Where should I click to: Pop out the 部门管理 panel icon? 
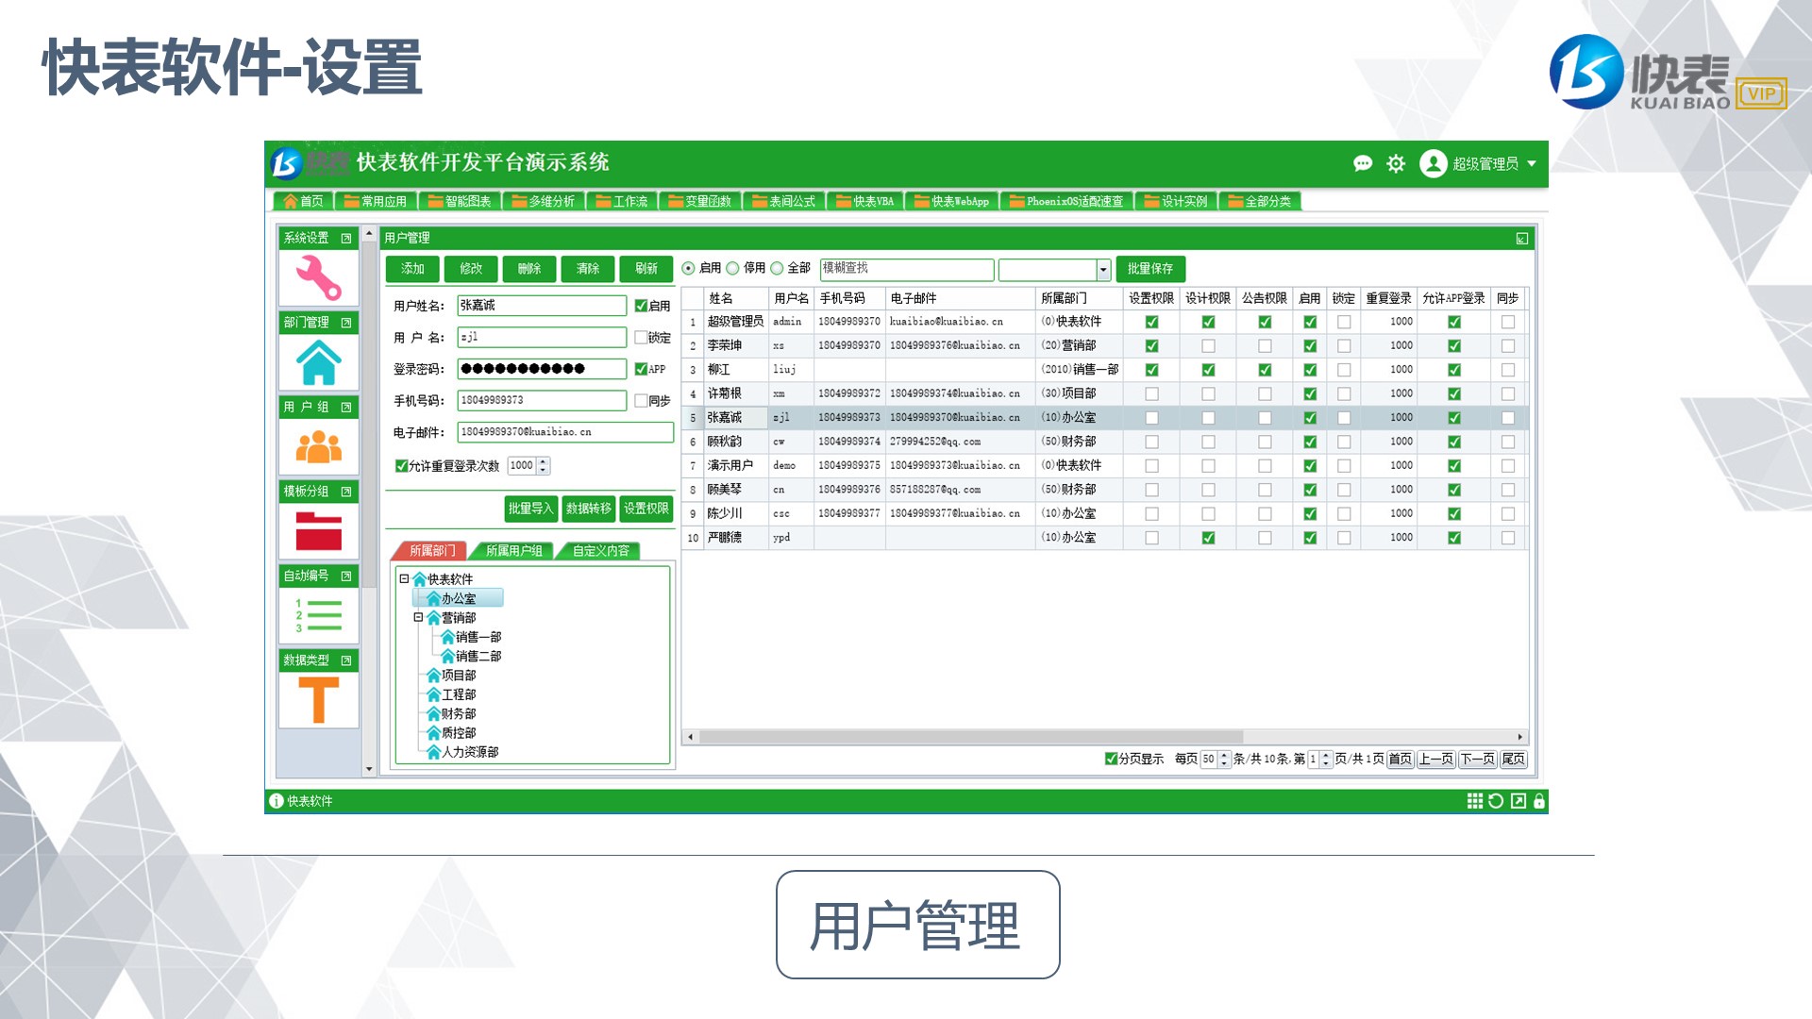346,323
